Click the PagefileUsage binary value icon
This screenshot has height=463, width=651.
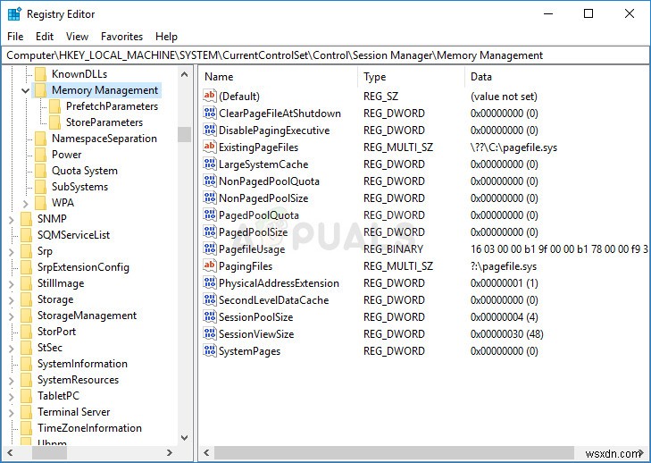210,248
